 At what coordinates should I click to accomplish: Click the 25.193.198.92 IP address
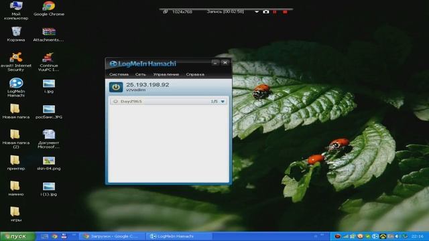click(x=147, y=85)
